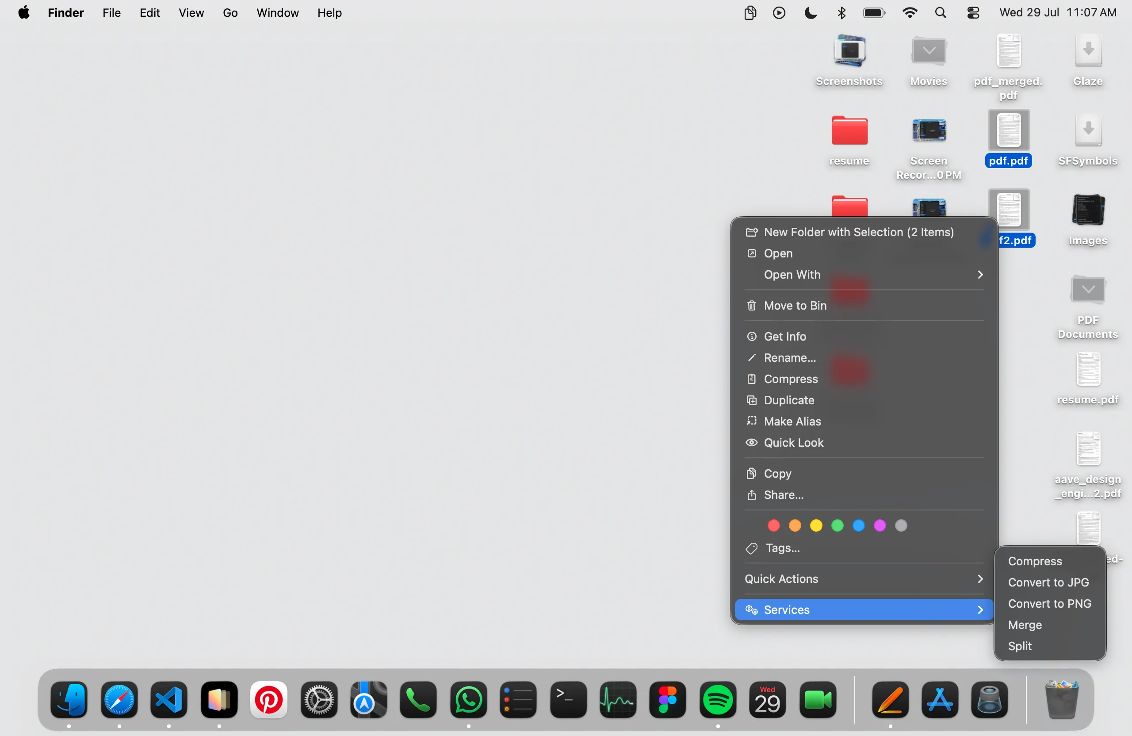Viewport: 1132px width, 736px height.
Task: Open the View menu
Action: [191, 13]
